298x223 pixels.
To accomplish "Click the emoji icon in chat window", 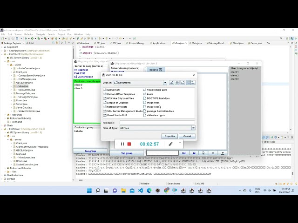I will click(194, 153).
